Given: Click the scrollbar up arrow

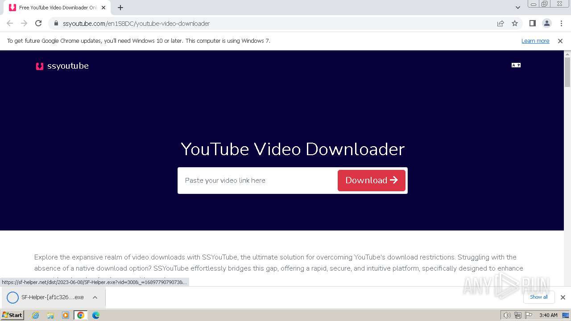Looking at the screenshot, I should 567,54.
